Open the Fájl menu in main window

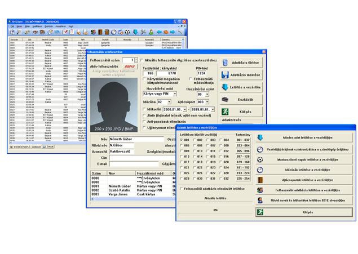11,26
